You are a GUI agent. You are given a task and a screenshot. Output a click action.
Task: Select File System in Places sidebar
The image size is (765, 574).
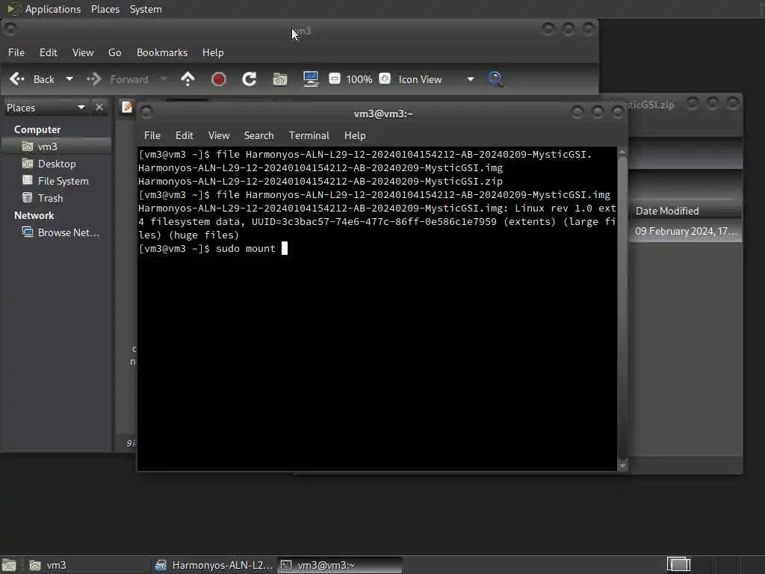pos(57,181)
